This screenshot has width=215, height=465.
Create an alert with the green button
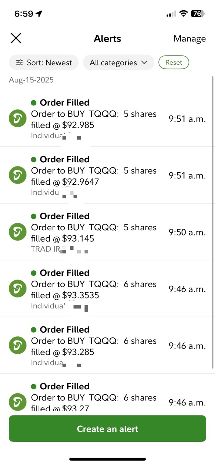point(107,429)
